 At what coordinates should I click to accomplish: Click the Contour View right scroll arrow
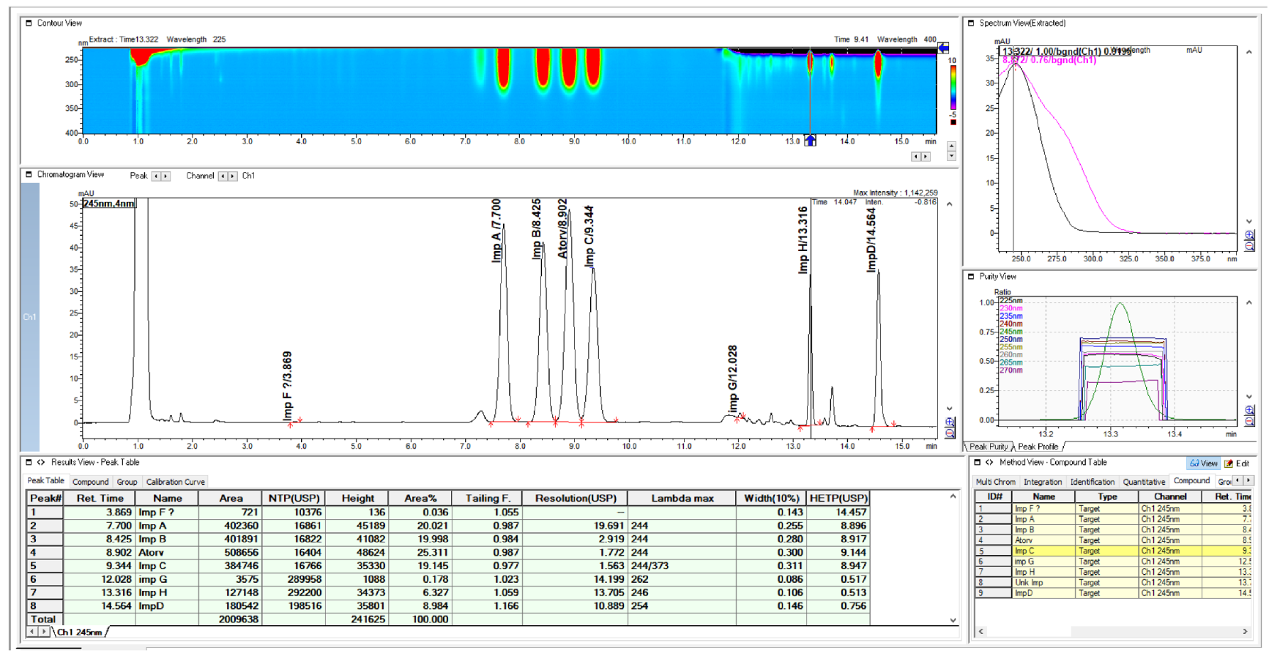[926, 157]
